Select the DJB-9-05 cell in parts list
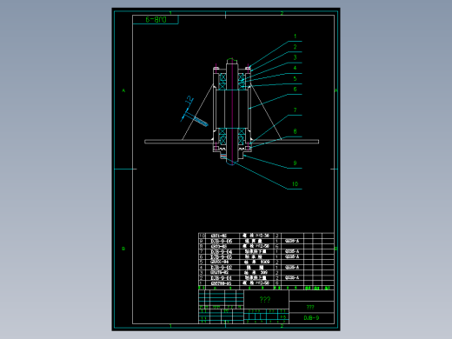This screenshot has width=452, height=339. coord(222,241)
